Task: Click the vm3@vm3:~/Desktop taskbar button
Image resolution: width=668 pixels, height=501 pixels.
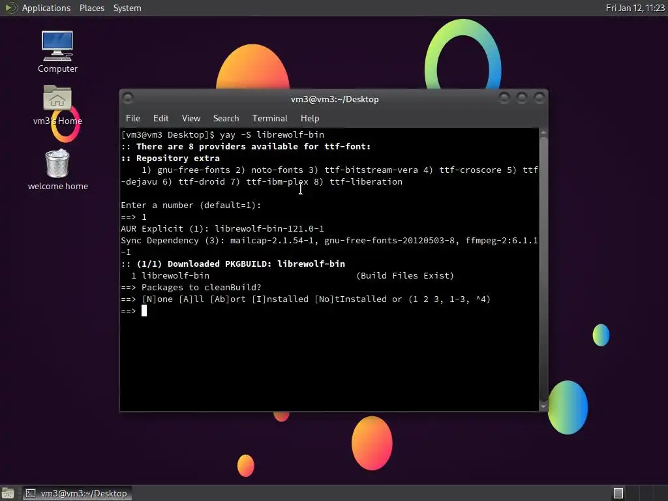Action: coord(78,493)
